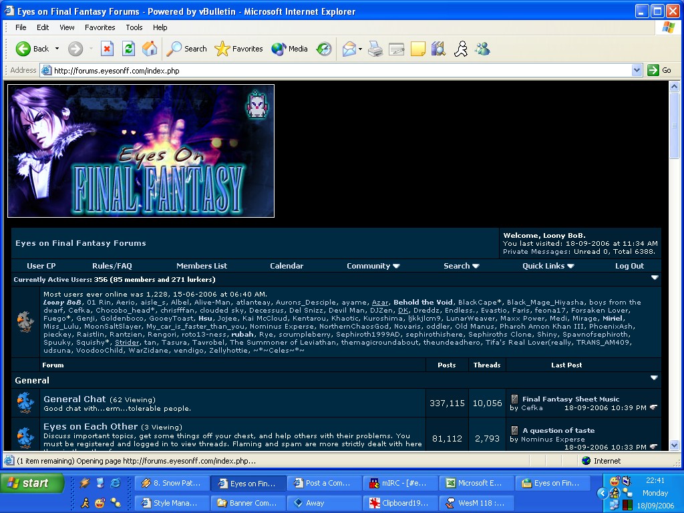Image resolution: width=684 pixels, height=513 pixels.
Task: Expand hidden system tray icons arrow
Action: point(603,494)
